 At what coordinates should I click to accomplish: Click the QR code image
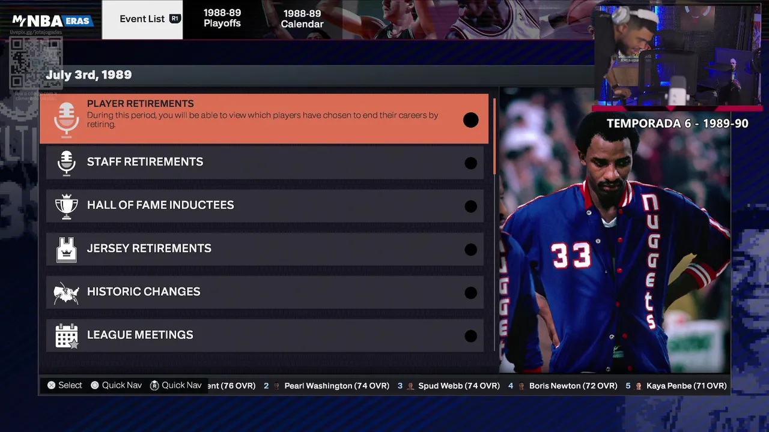click(35, 63)
